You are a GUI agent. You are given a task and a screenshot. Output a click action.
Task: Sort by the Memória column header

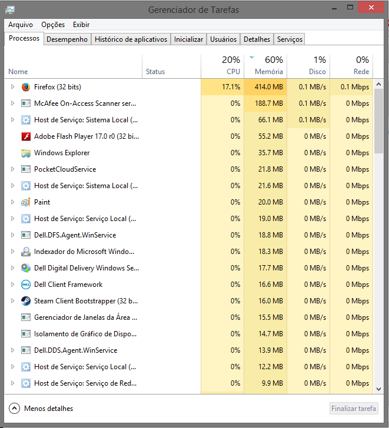[x=265, y=65]
